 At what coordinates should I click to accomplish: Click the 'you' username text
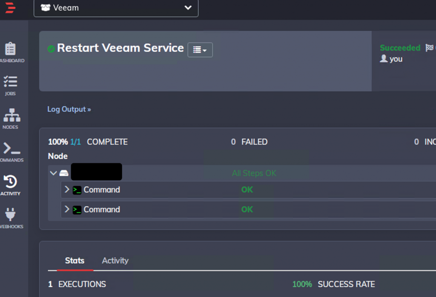coord(396,59)
